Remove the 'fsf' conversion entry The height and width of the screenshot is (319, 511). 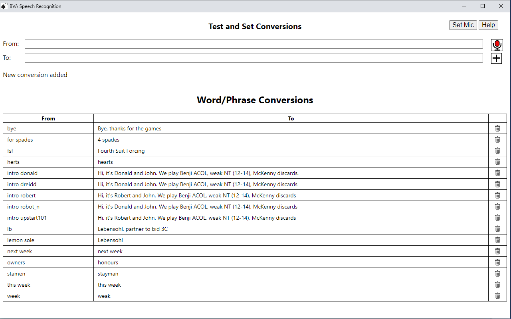[x=497, y=151]
